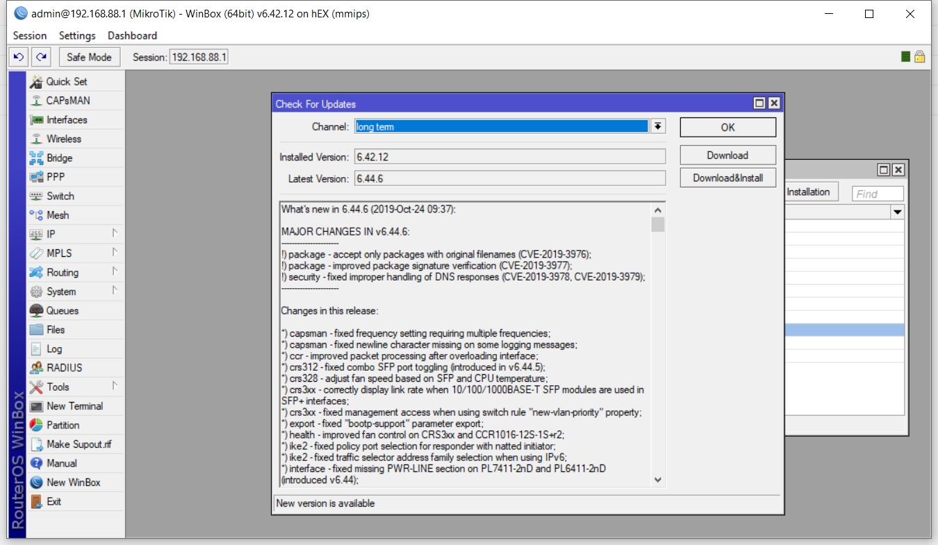
Task: Expand the System submenu
Action: point(75,292)
